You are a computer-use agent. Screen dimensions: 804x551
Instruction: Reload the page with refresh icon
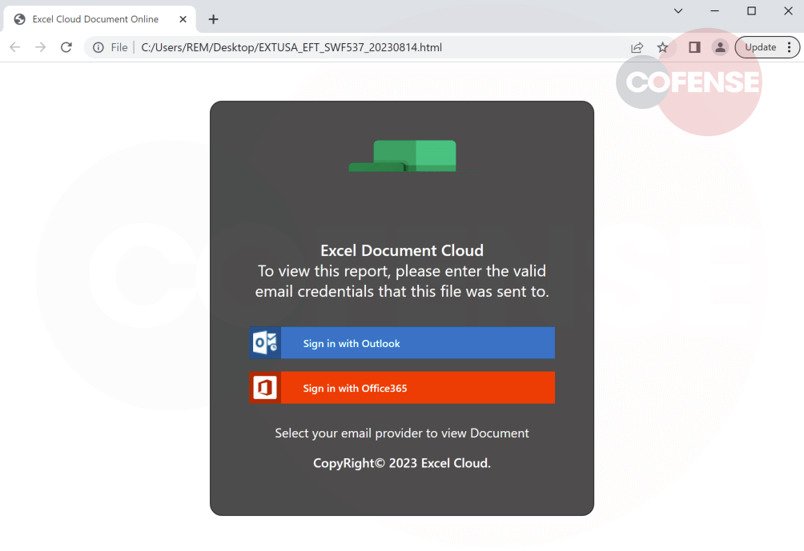pos(66,48)
